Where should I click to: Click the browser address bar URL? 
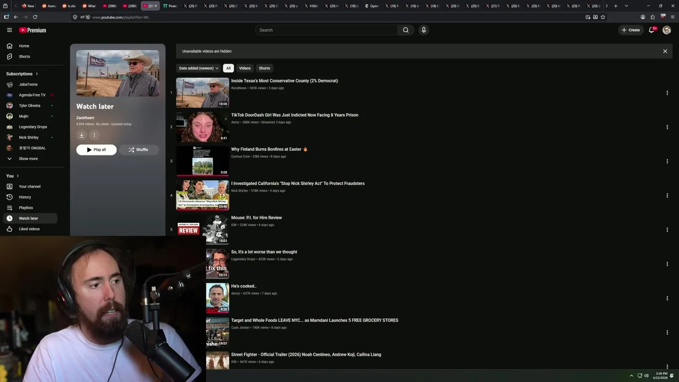pos(120,17)
